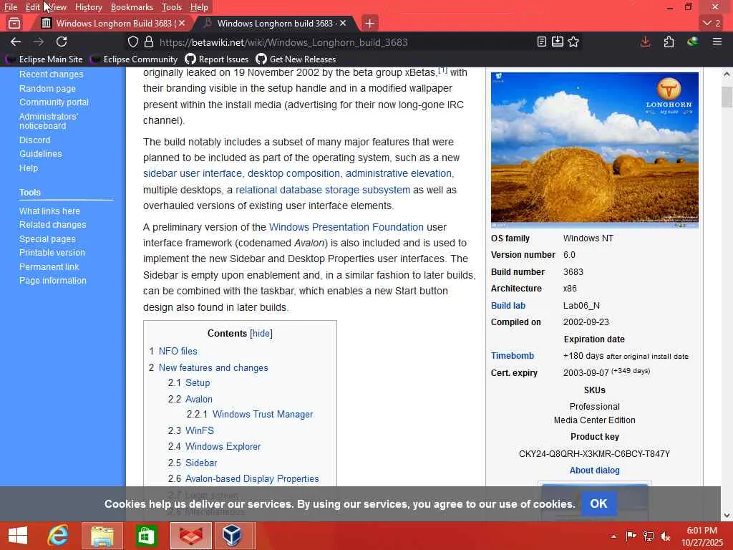Open VirtualBox cube icon in taskbar
The width and height of the screenshot is (733, 550).
[x=233, y=536]
